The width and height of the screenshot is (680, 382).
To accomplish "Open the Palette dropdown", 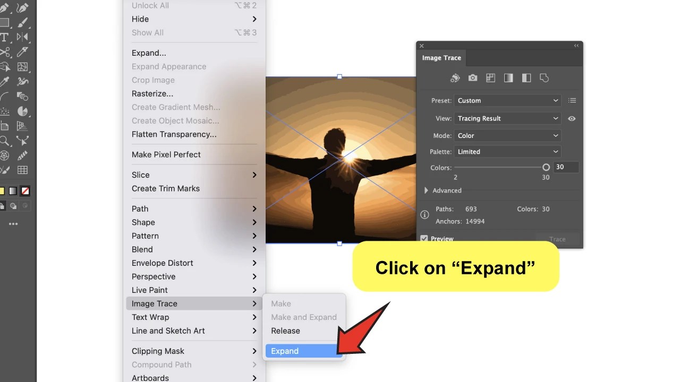I will pyautogui.click(x=507, y=151).
